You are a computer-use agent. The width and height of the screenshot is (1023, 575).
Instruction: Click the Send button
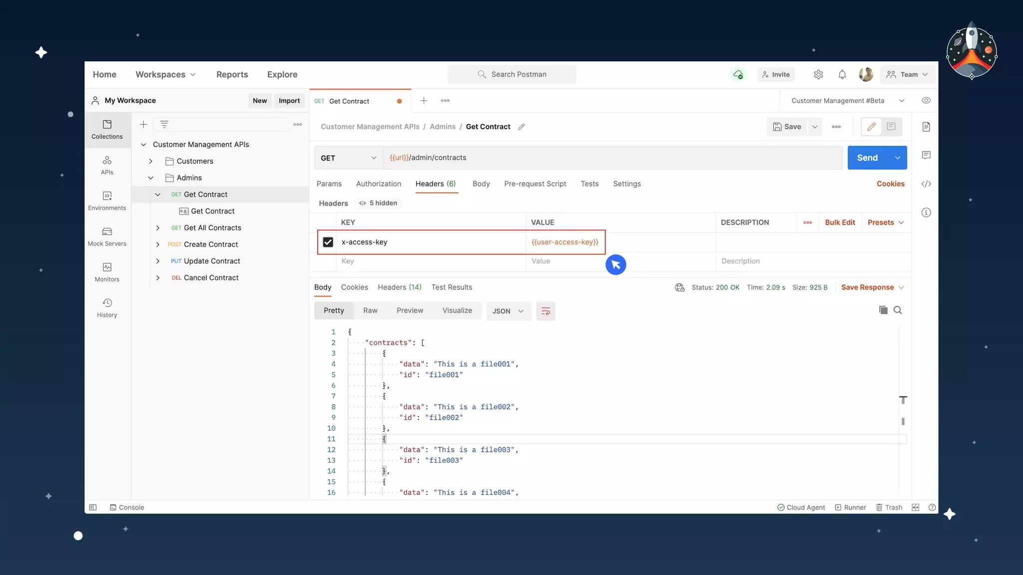(x=867, y=158)
